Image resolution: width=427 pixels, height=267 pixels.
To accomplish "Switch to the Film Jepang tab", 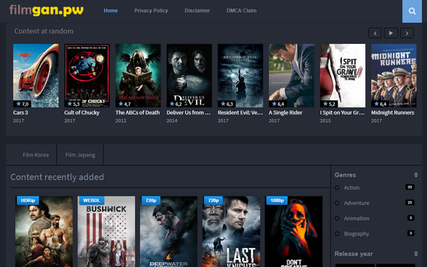I will tap(80, 154).
